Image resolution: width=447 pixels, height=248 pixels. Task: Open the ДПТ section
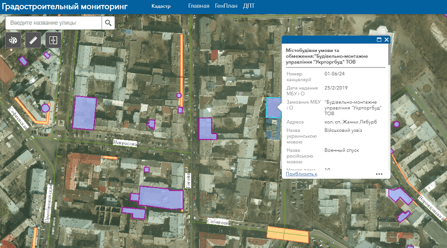pos(249,6)
